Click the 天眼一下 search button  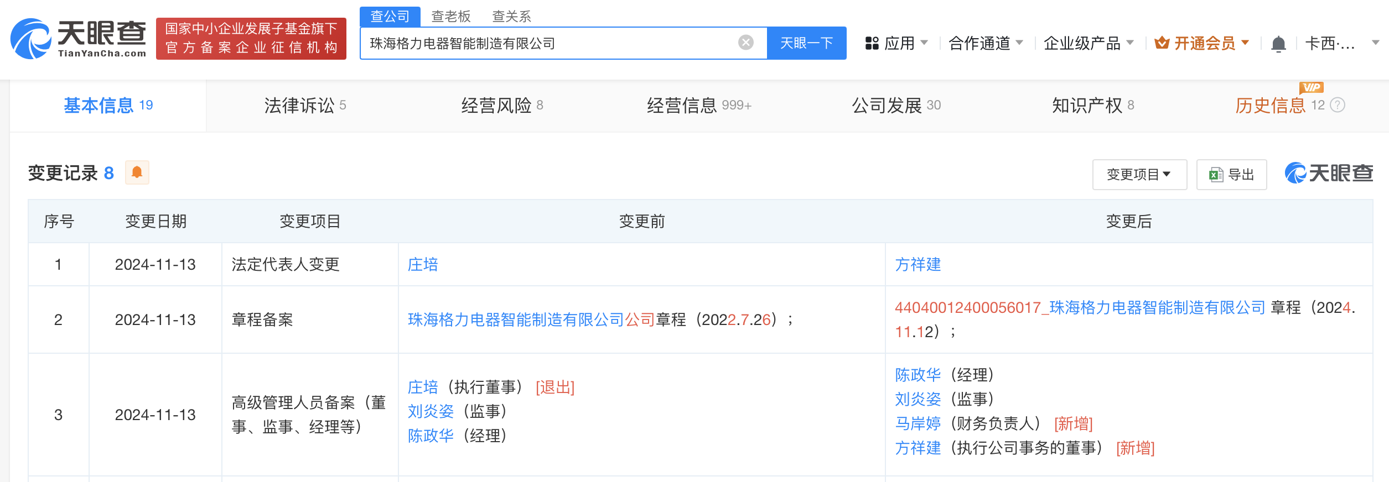click(x=806, y=43)
